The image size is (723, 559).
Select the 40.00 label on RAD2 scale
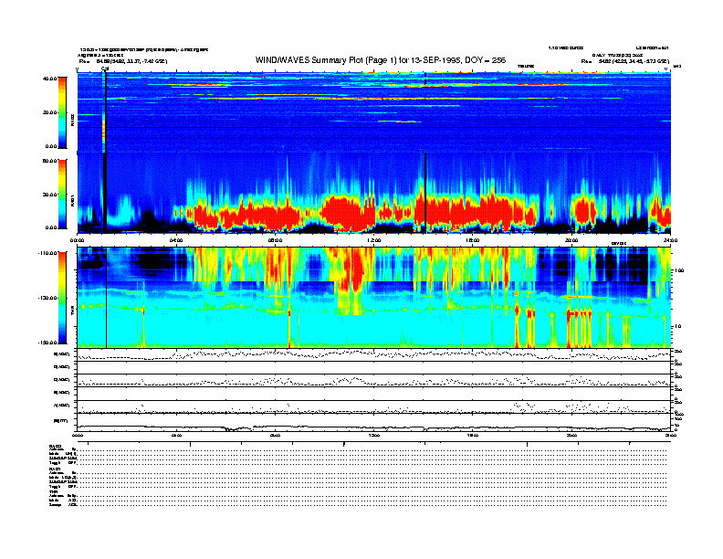pyautogui.click(x=49, y=79)
